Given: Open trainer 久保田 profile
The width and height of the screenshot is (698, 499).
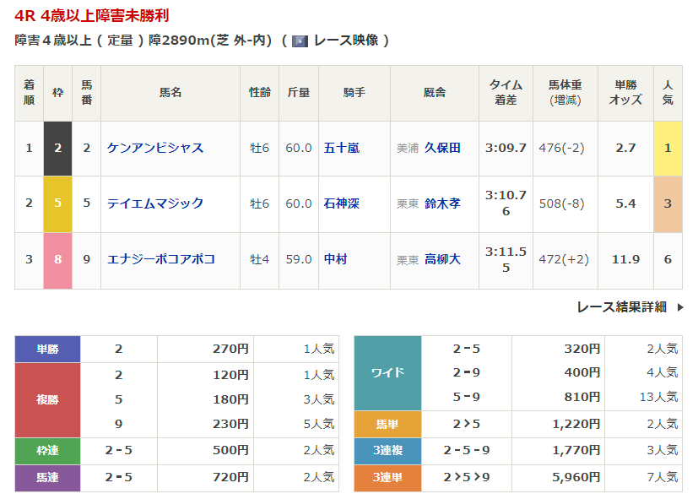Looking at the screenshot, I should click(x=442, y=148).
